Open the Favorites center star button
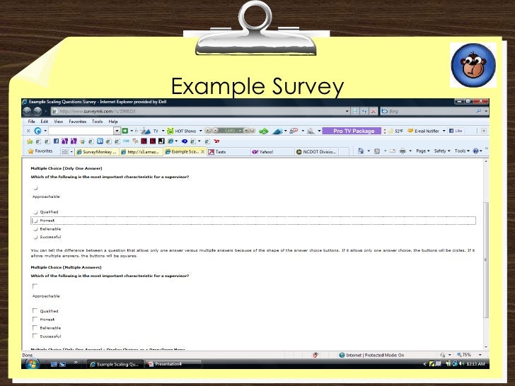The image size is (515, 386). tap(40, 151)
